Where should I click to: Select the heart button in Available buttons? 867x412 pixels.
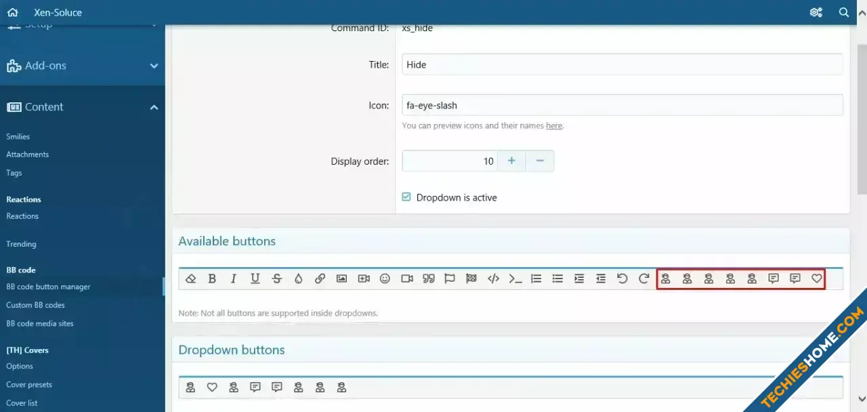click(x=817, y=279)
